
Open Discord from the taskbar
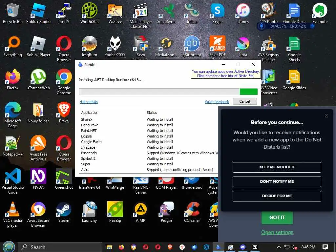coord(243,247)
